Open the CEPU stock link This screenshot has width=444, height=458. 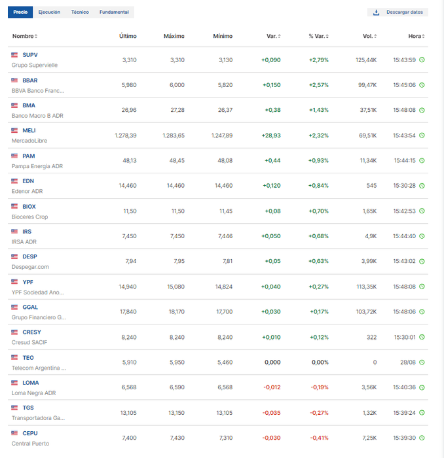coord(30,433)
